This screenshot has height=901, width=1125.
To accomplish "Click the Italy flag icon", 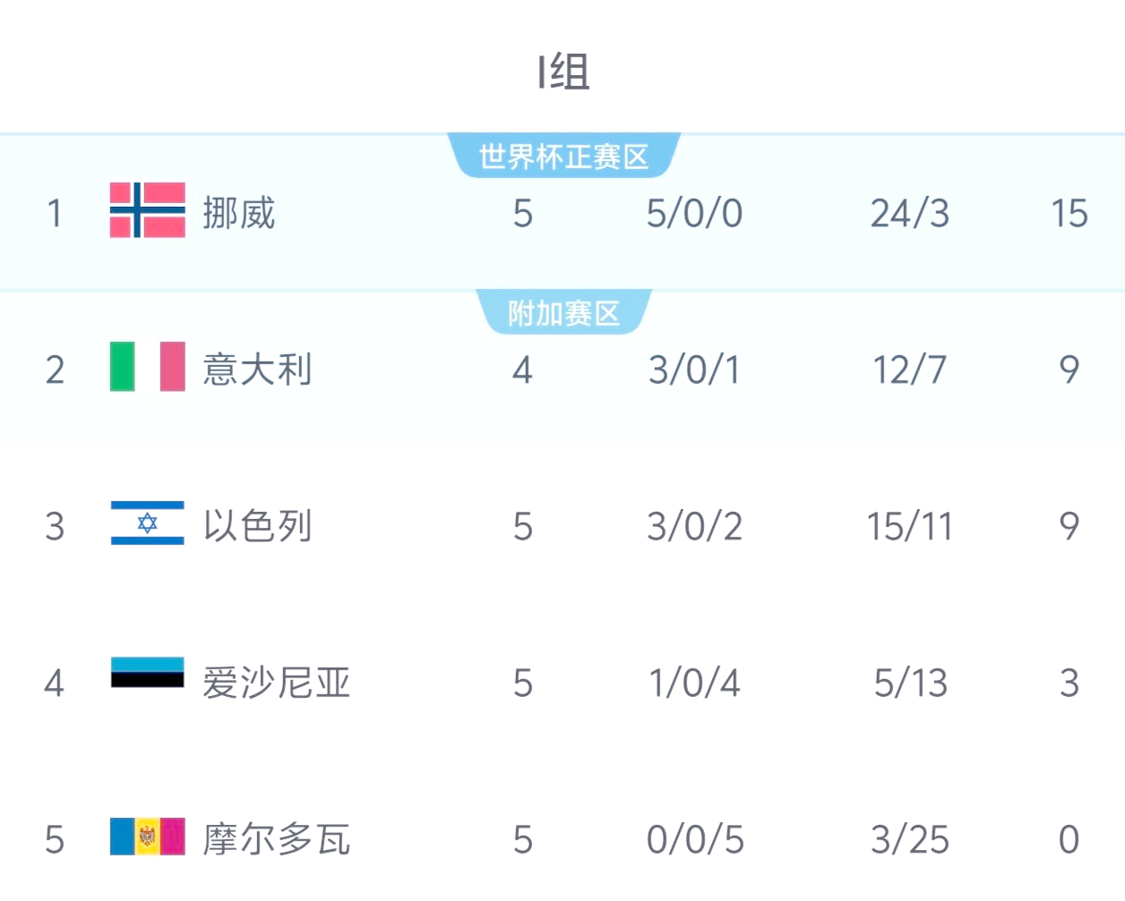I will point(148,367).
